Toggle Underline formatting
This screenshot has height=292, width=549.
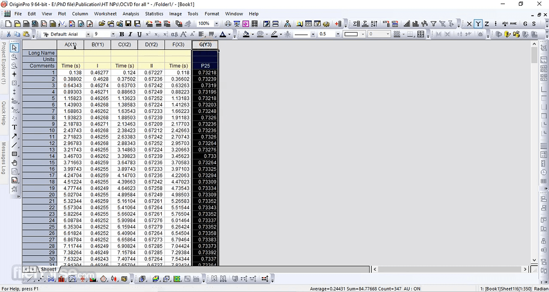(139, 34)
